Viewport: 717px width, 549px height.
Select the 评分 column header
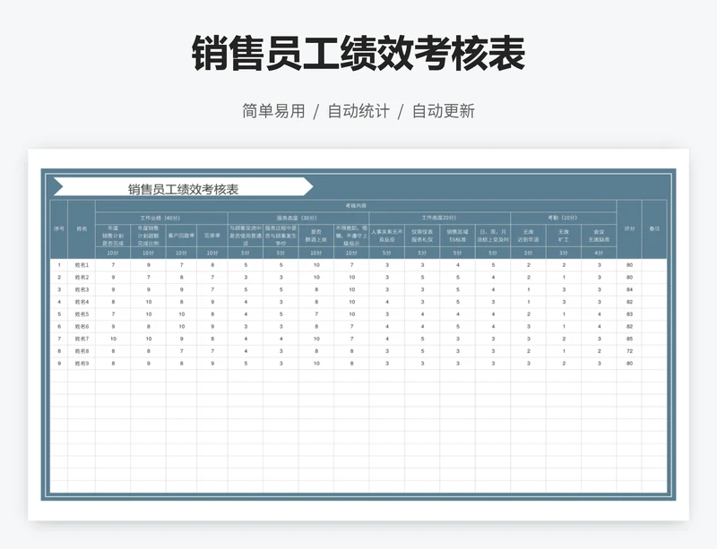coord(629,228)
